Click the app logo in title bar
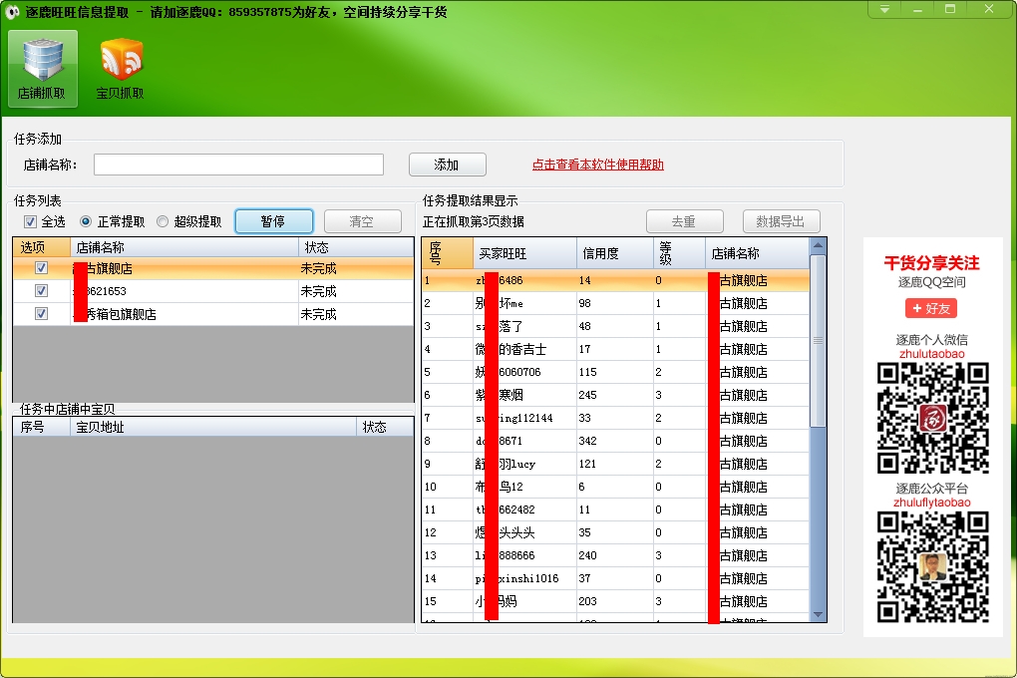The height and width of the screenshot is (678, 1017). coord(12,12)
